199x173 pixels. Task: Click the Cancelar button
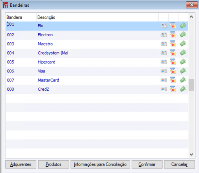179,164
